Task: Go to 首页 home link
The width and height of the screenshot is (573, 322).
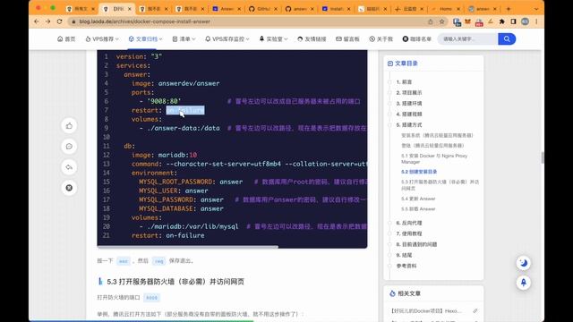Action: point(66,38)
